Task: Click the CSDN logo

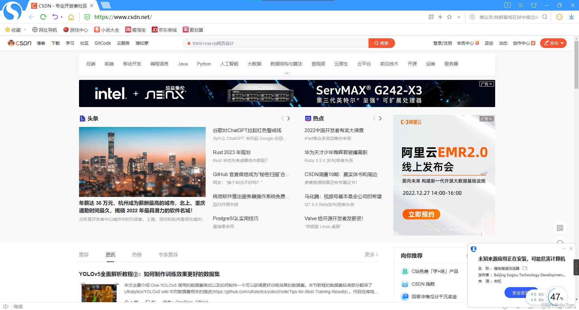Action: [20, 43]
